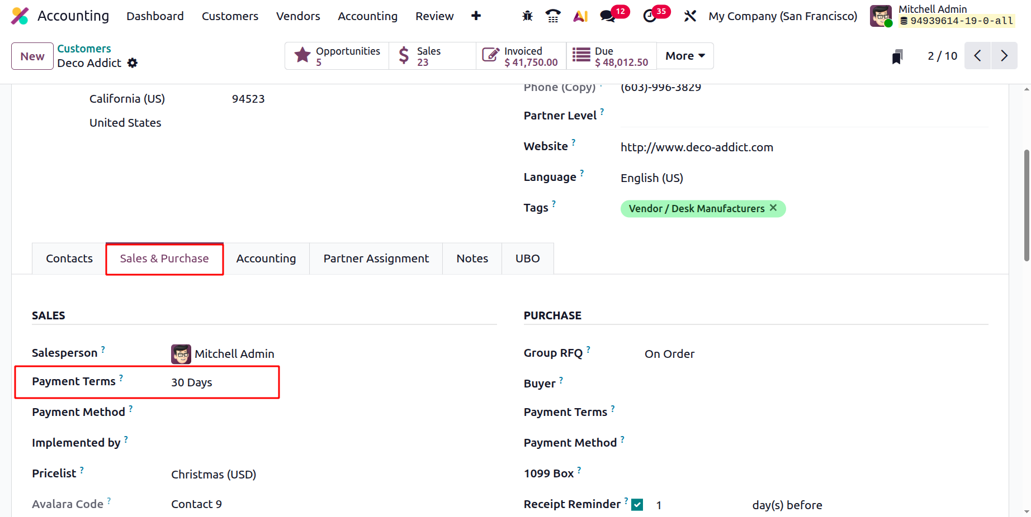Viewport: 1031px width, 517px height.
Task: Click the tools wrench icon
Action: [690, 16]
